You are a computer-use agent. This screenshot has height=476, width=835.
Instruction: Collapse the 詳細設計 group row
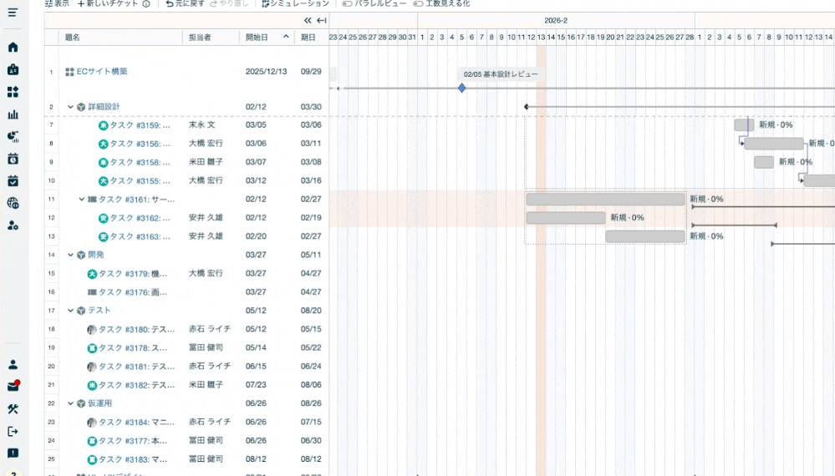[70, 107]
